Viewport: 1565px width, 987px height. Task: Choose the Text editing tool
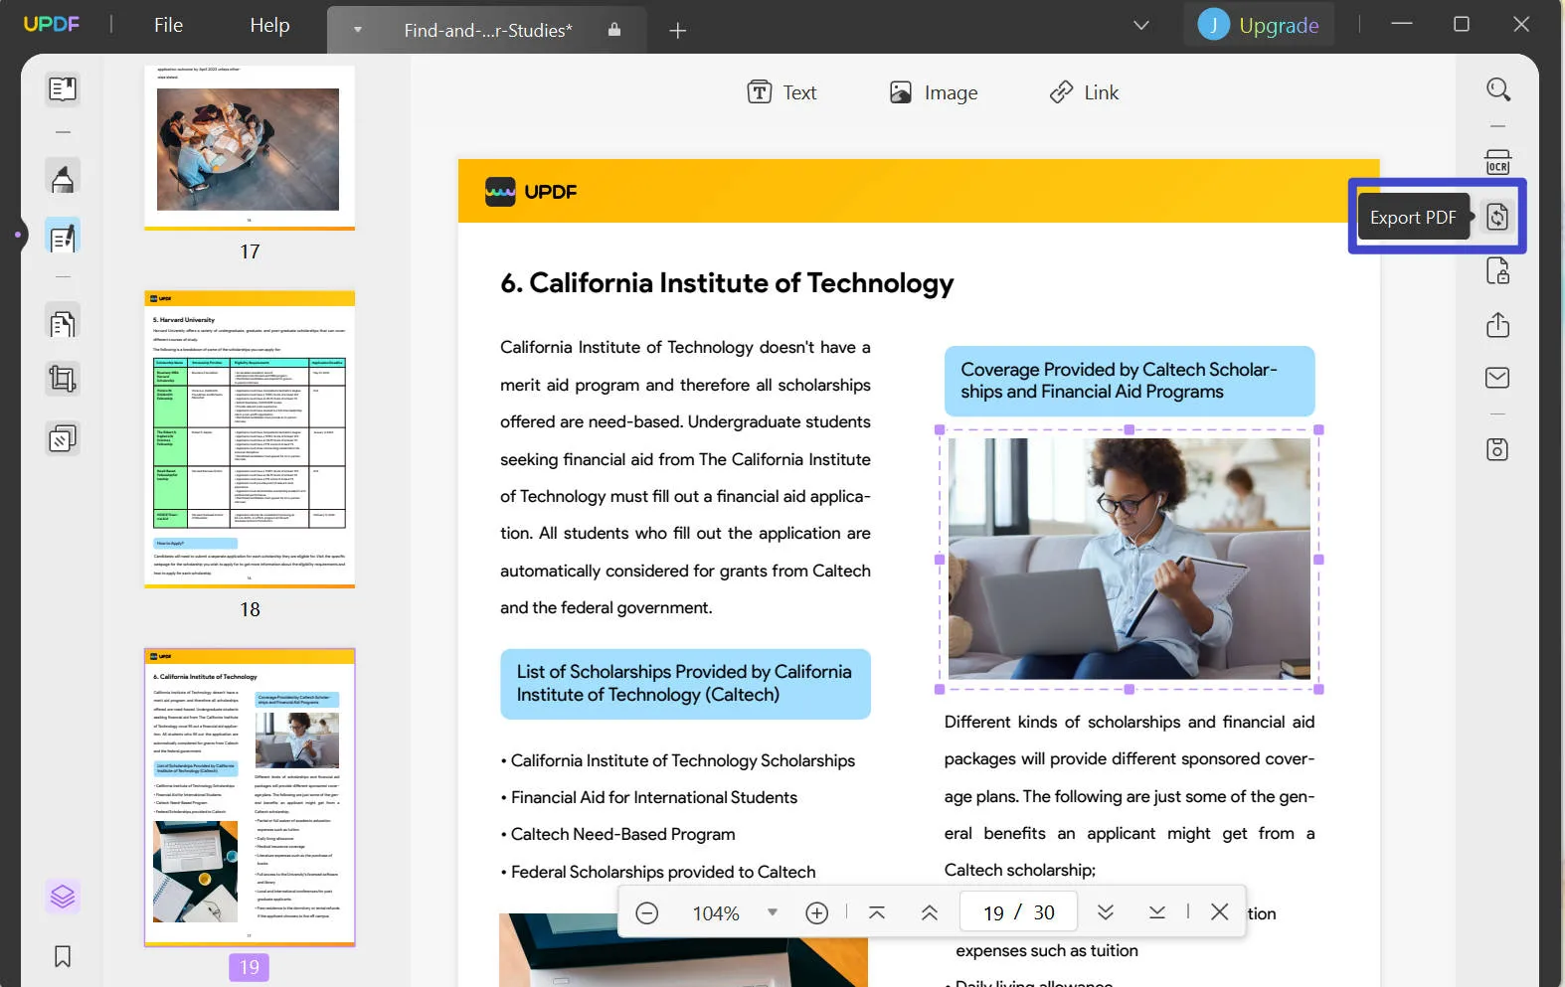click(x=782, y=92)
